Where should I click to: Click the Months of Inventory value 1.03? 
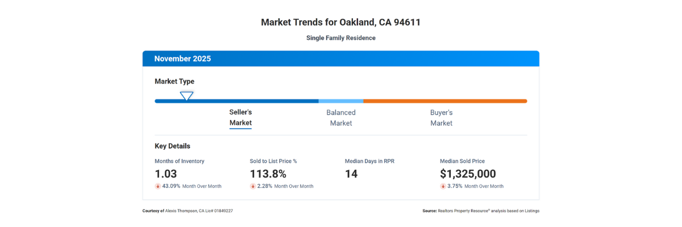[166, 174]
